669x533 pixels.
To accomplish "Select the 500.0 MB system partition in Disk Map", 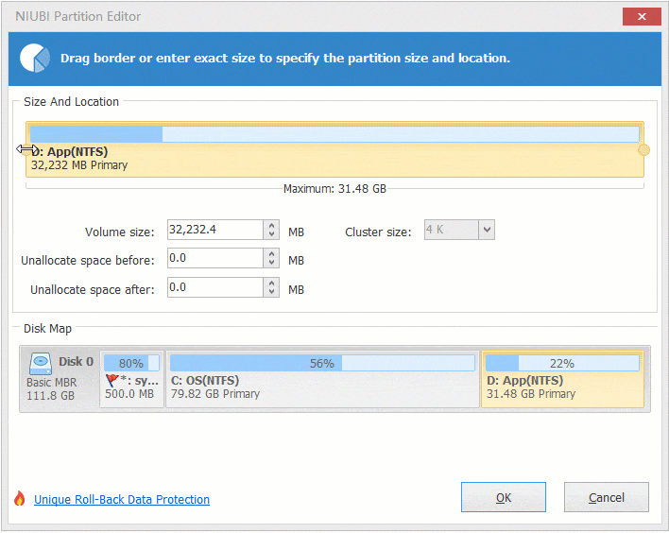I will click(132, 379).
